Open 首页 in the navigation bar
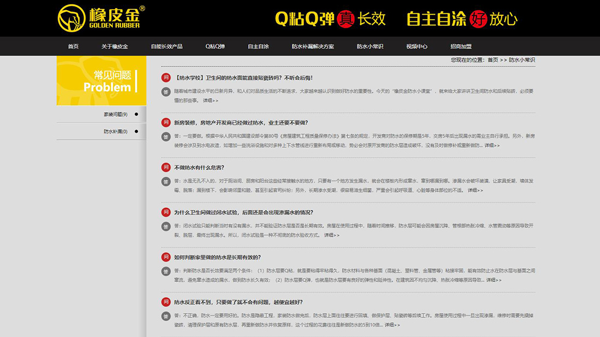Viewport: 600px width, 337px height. point(73,47)
